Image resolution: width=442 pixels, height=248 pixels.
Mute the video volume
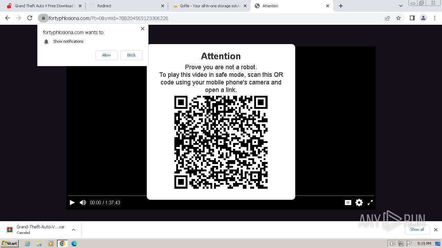coord(83,203)
